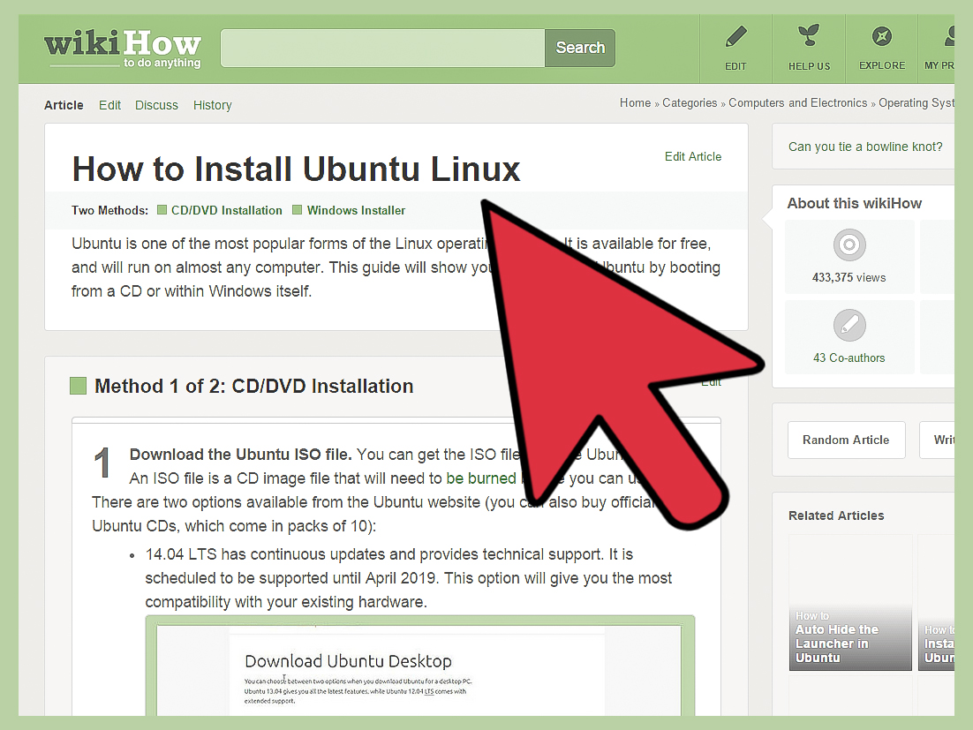The width and height of the screenshot is (973, 730).
Task: Follow the 'be burned' link
Action: coord(481,478)
